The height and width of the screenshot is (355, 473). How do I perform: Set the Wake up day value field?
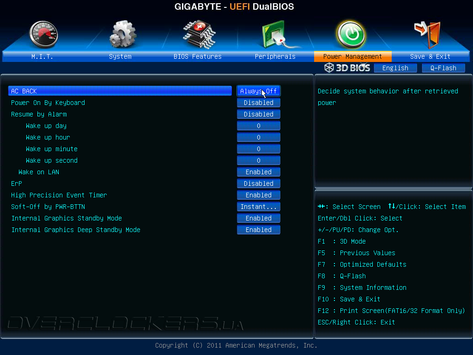click(x=259, y=126)
